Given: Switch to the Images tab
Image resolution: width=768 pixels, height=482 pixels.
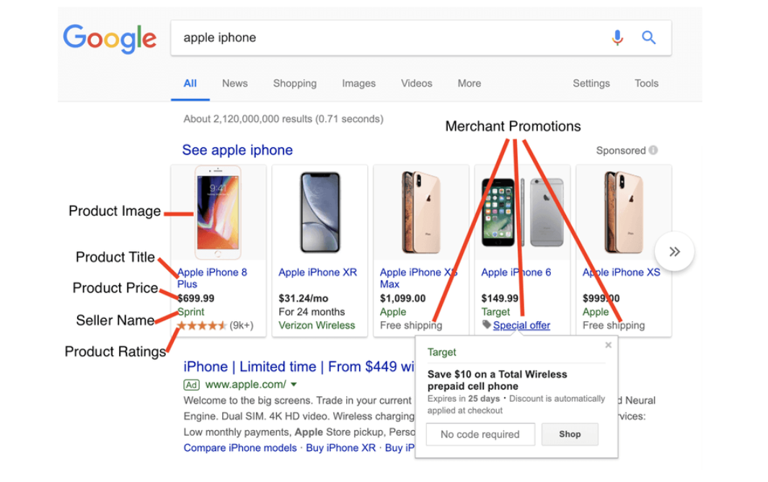Looking at the screenshot, I should click(358, 84).
